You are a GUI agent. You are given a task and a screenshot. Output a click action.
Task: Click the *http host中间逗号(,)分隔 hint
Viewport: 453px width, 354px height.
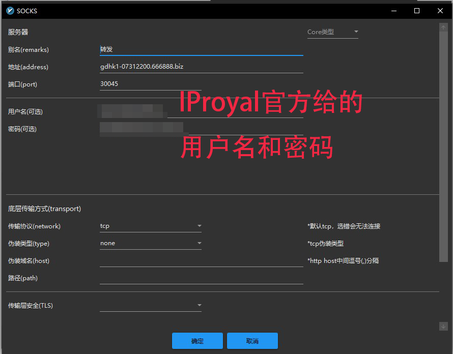pyautogui.click(x=343, y=261)
